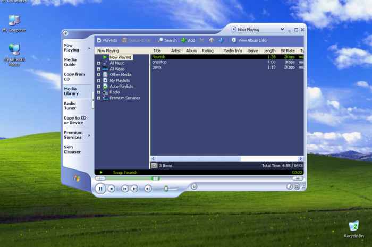372x247 pixels.
Task: Click the All Music note icon
Action: (105, 63)
